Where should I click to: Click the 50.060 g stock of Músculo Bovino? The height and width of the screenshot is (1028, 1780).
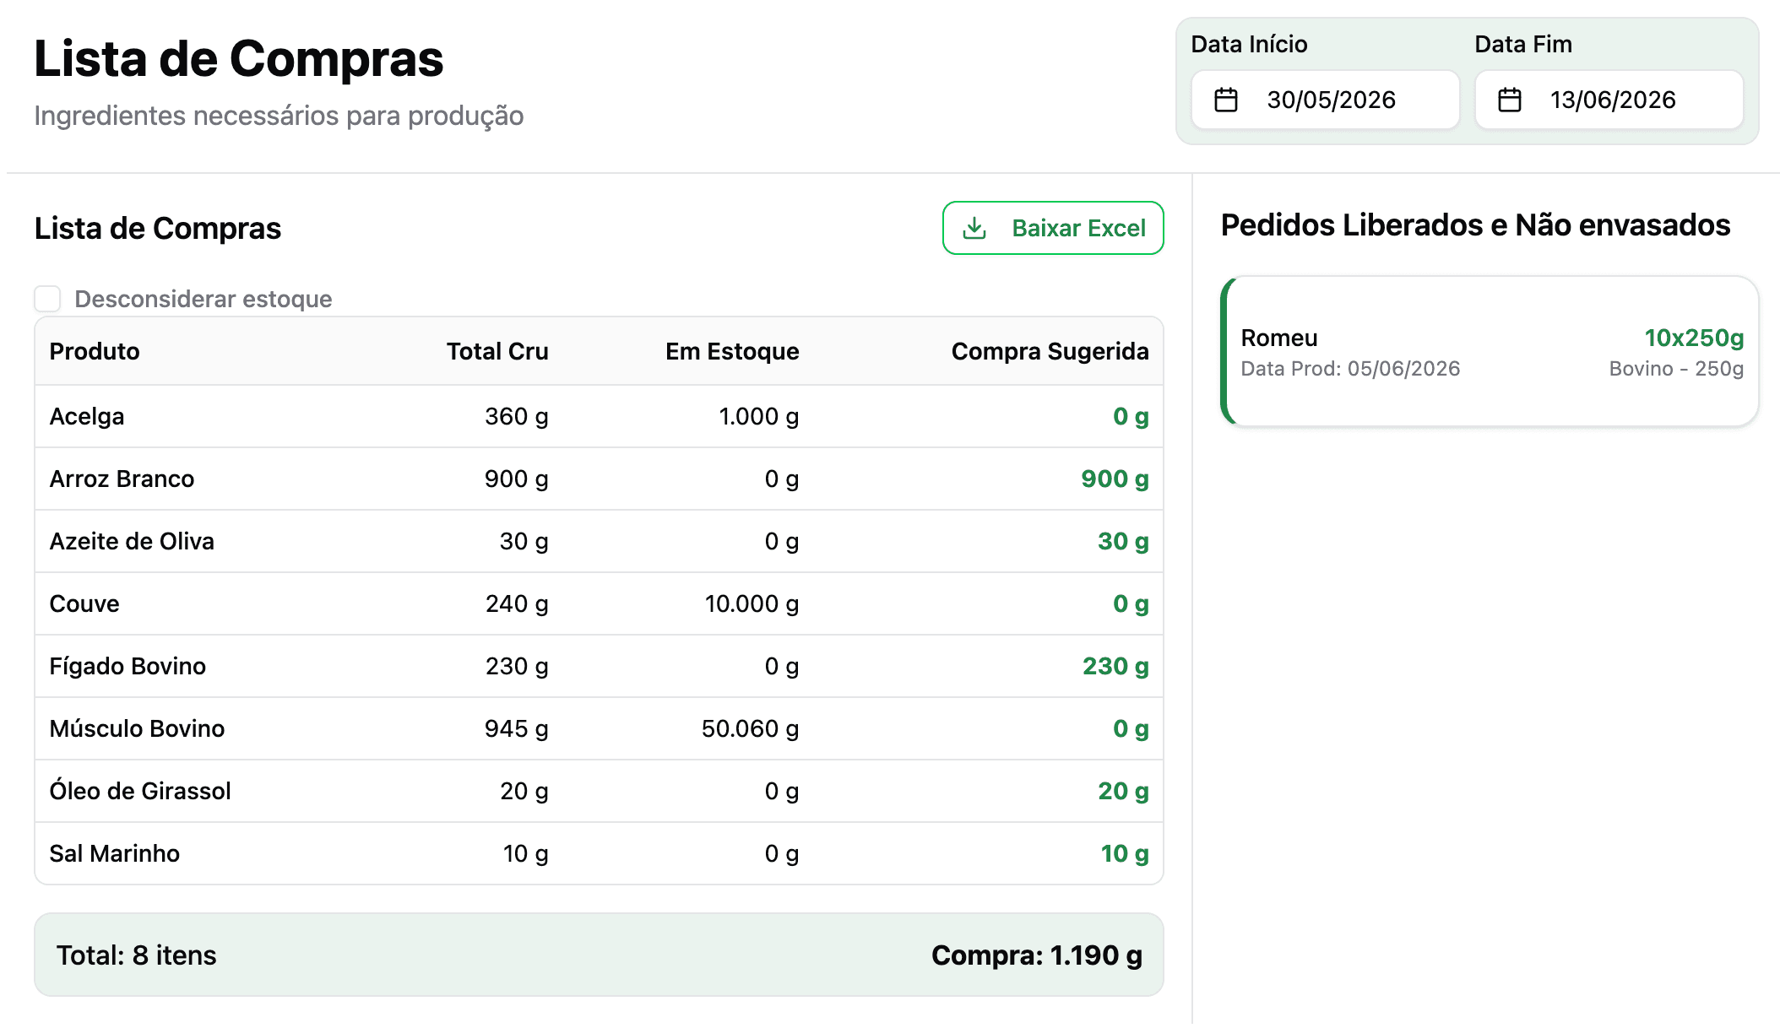click(751, 728)
